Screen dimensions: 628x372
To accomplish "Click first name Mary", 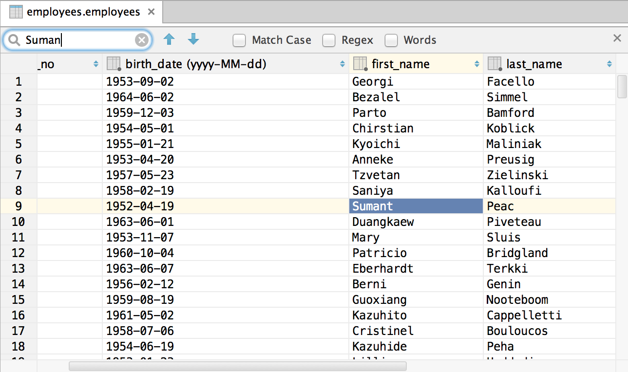I will click(366, 237).
